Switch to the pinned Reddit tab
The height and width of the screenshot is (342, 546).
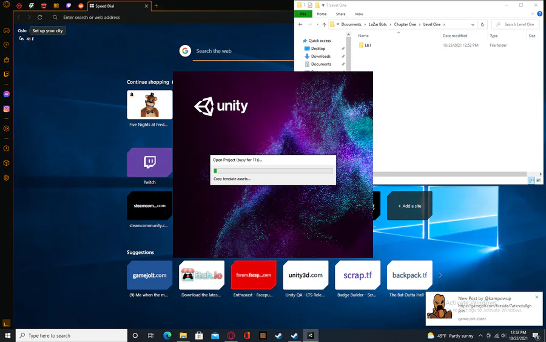point(81,5)
